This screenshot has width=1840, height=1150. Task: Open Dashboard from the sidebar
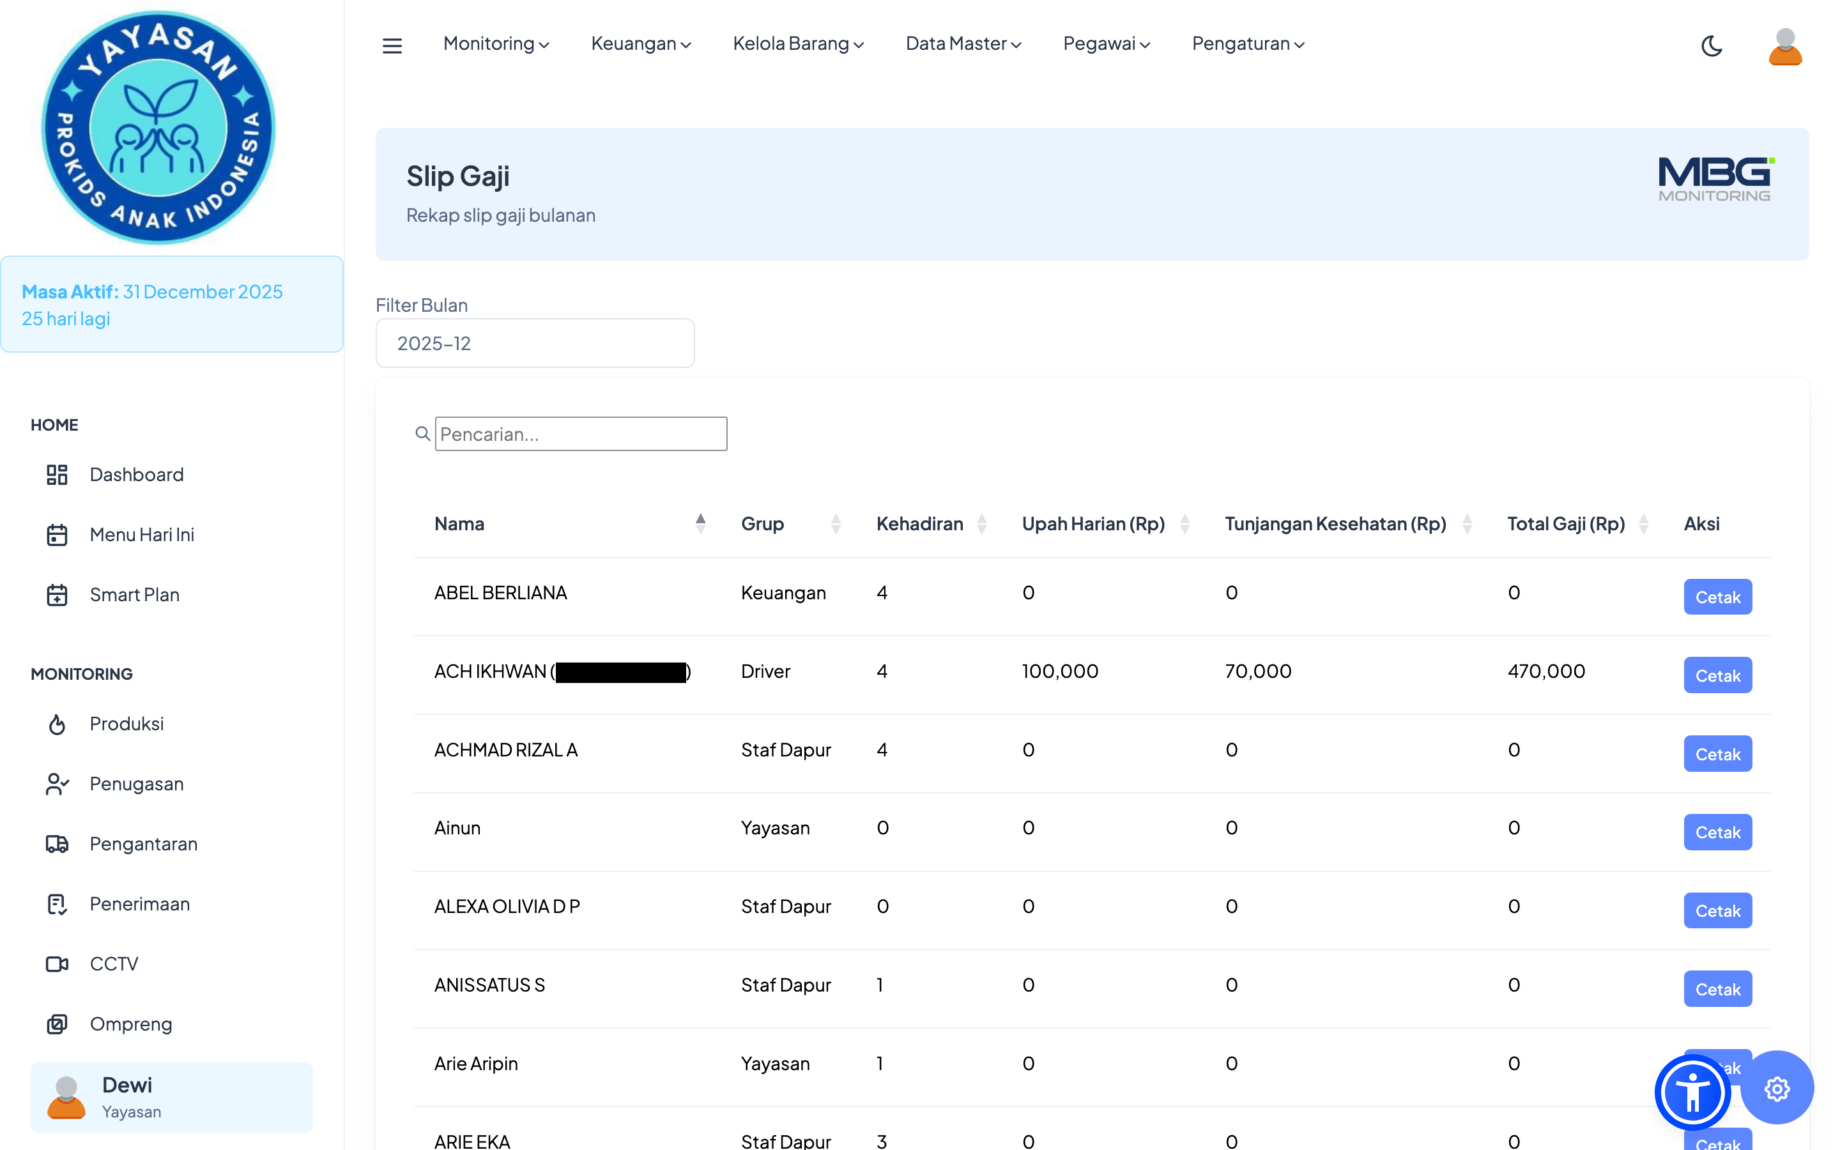pyautogui.click(x=136, y=475)
